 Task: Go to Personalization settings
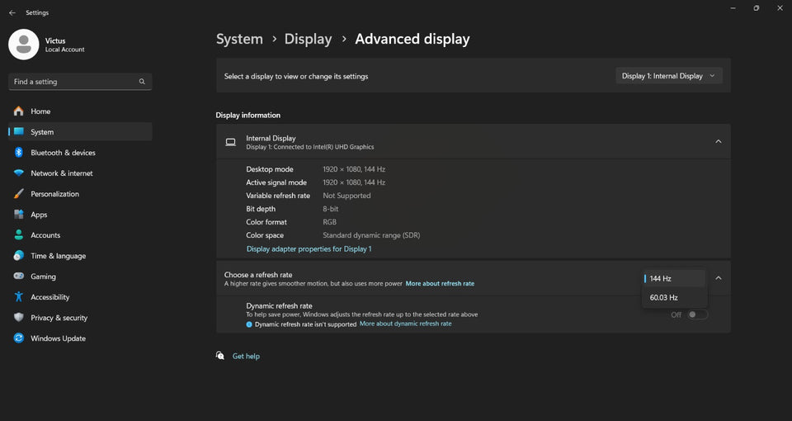pyautogui.click(x=80, y=194)
